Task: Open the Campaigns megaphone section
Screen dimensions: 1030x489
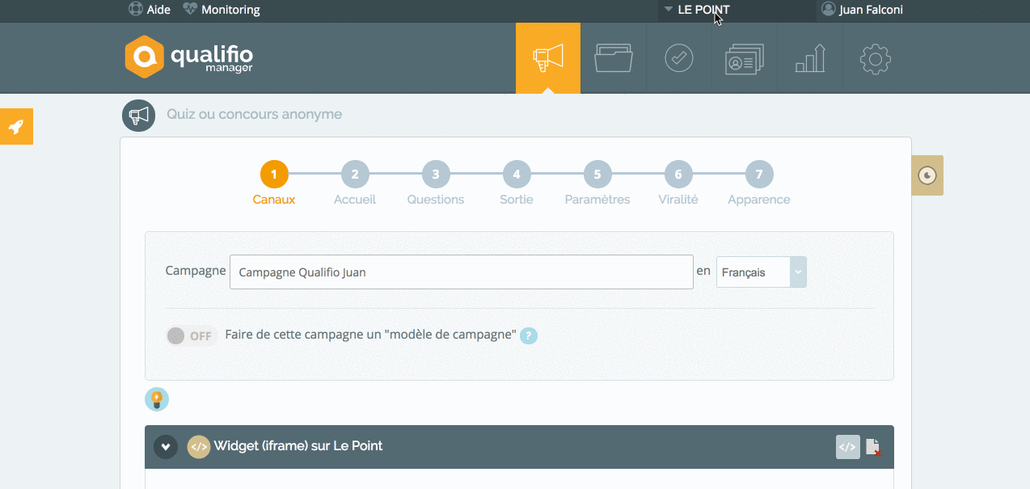Action: [548, 58]
